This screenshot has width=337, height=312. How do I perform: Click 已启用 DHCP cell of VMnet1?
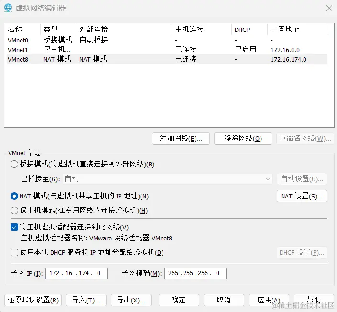click(246, 50)
